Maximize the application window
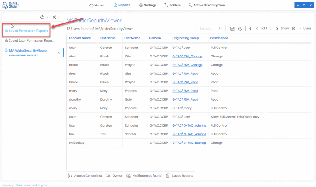Viewport: 316px width, 187px height. coord(304,5)
